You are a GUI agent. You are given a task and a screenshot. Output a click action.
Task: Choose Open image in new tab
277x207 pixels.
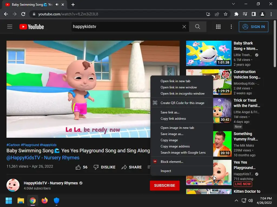tap(182, 128)
